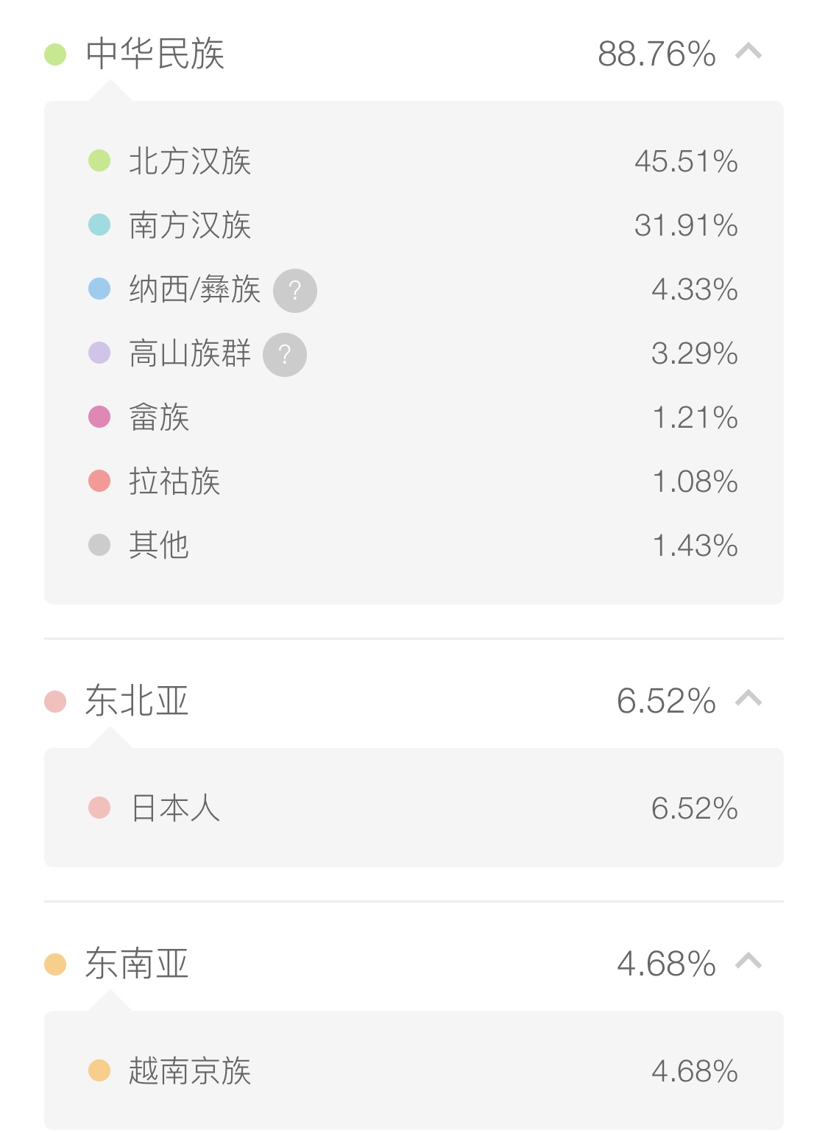Select the 北方汉族 row label
Image resolution: width=828 pixels, height=1133 pixels.
190,161
